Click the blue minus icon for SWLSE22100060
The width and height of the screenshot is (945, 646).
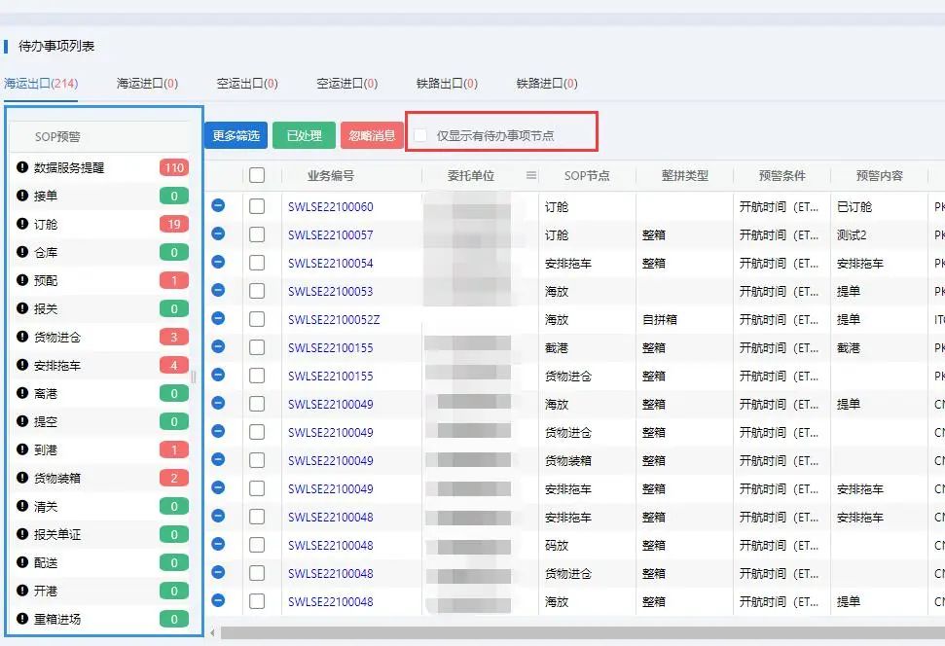[x=218, y=206]
